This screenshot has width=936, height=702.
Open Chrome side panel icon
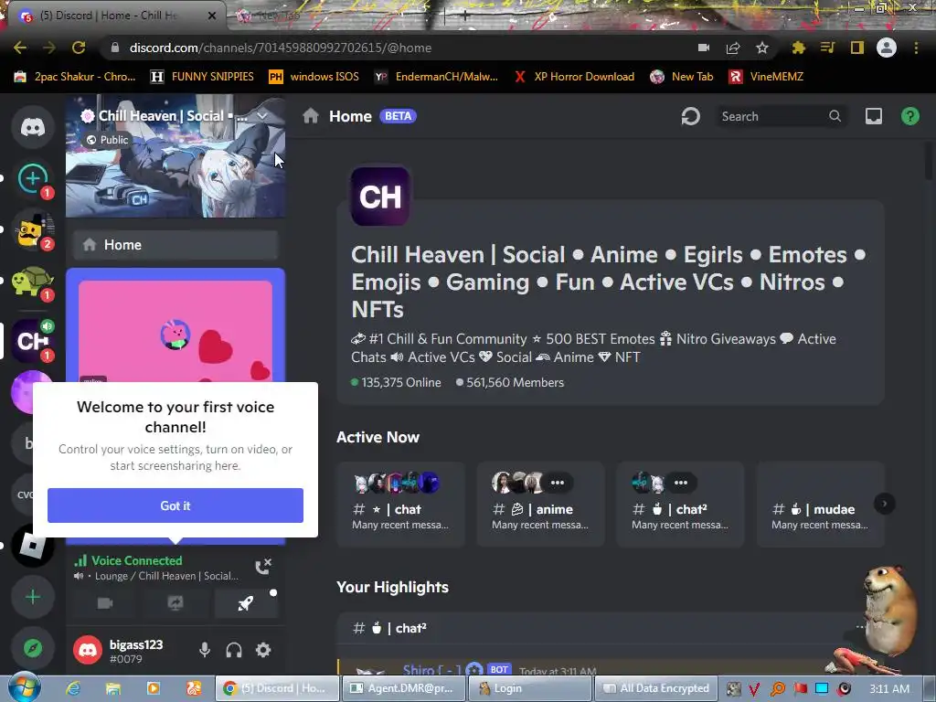coord(857,48)
